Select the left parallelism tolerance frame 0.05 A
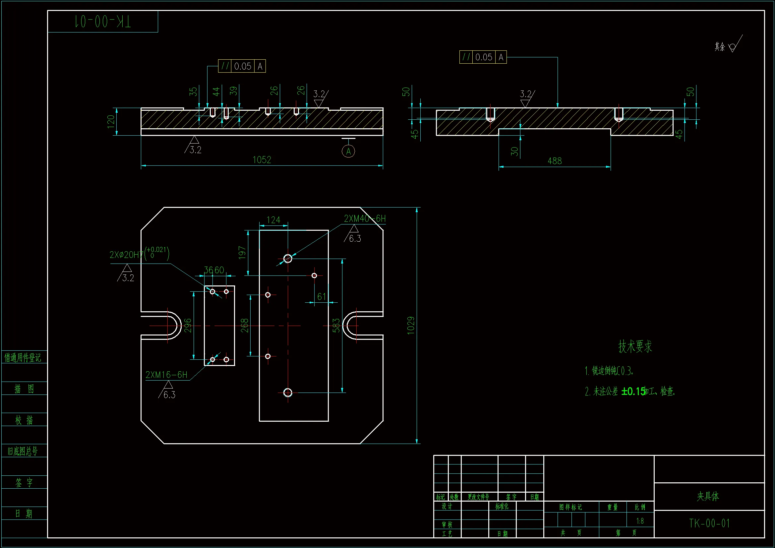 click(242, 66)
